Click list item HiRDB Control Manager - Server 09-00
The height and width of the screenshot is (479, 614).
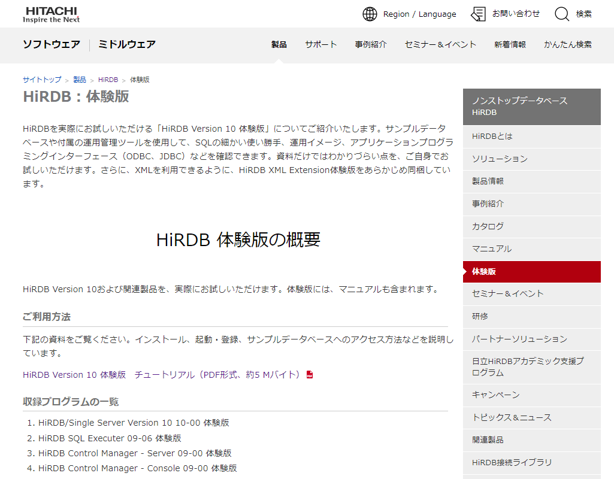click(x=135, y=453)
